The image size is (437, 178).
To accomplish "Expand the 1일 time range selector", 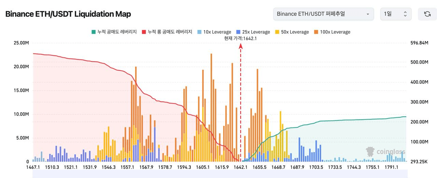I will tap(395, 14).
